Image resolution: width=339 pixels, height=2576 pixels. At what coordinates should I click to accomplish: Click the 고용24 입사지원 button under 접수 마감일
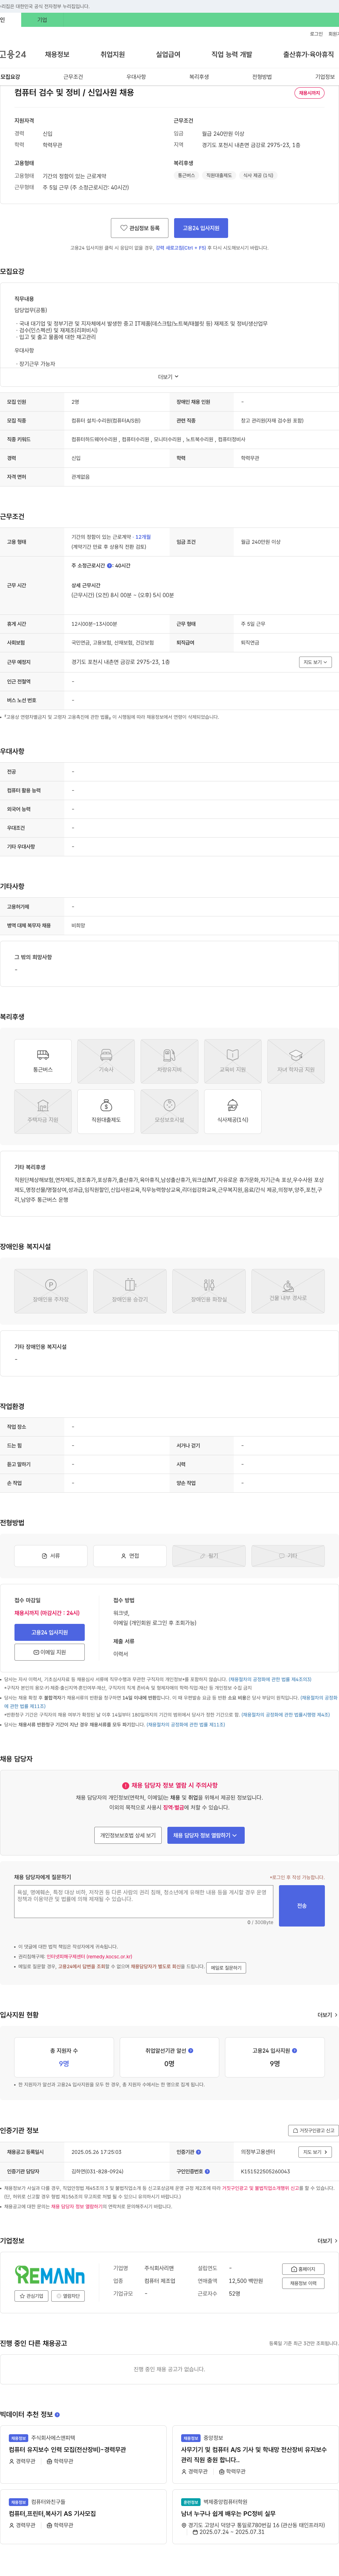[49, 1632]
